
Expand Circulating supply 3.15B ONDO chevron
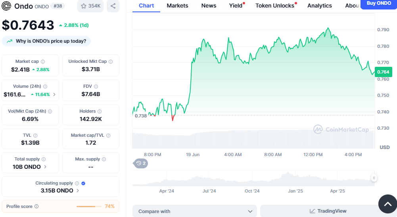[77, 191]
